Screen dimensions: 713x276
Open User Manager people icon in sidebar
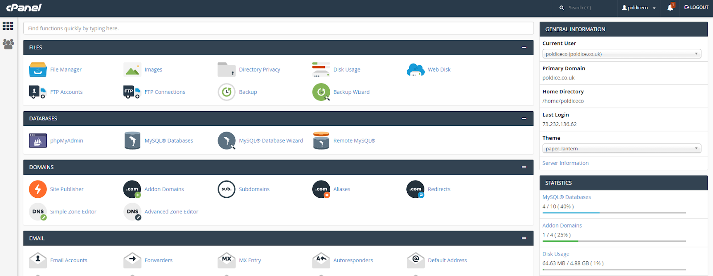click(x=8, y=44)
